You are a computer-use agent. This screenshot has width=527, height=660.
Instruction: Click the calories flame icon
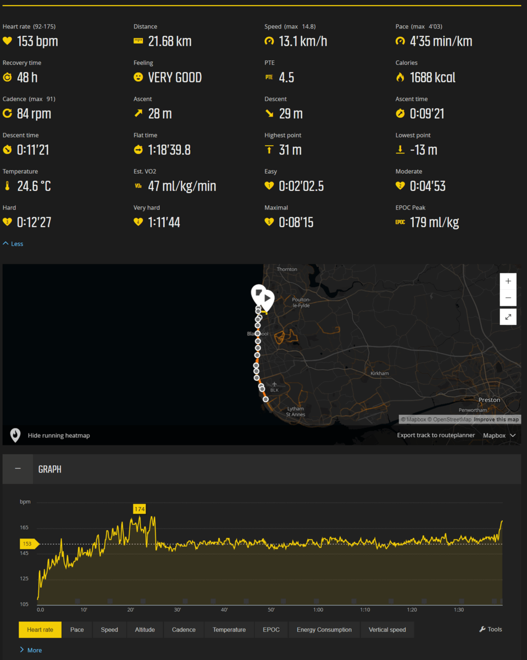[x=400, y=78]
